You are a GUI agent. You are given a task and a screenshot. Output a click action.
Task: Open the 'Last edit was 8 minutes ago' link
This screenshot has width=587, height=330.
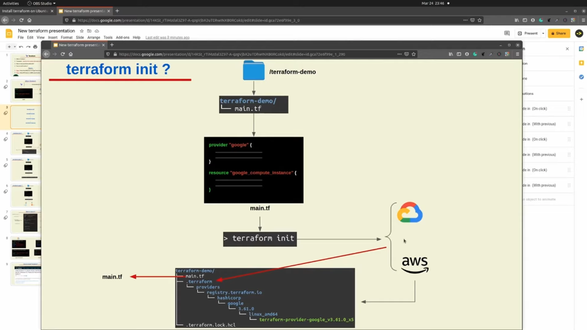pyautogui.click(x=167, y=37)
